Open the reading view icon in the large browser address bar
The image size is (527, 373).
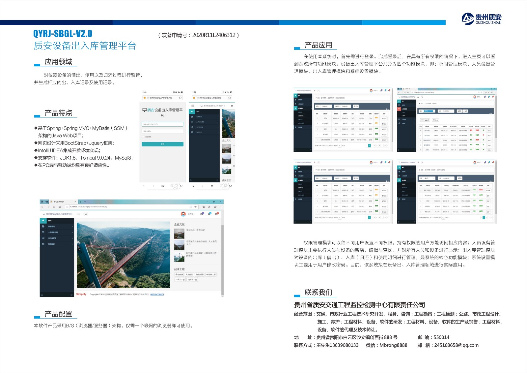191,207
